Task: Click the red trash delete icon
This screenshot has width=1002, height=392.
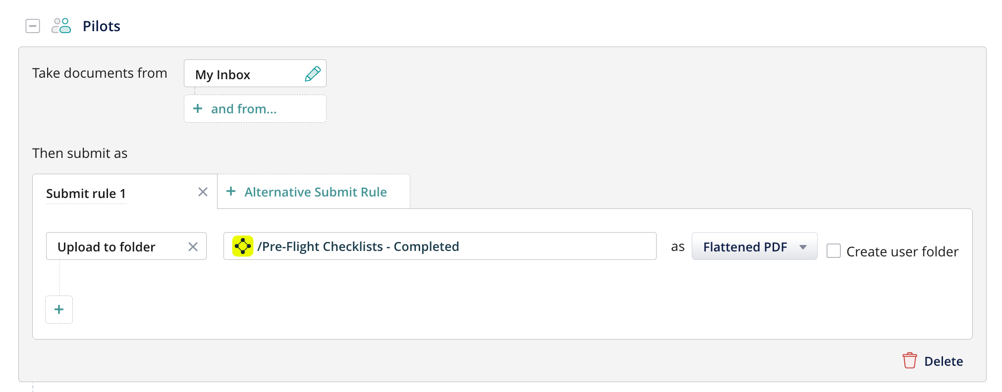Action: (909, 361)
